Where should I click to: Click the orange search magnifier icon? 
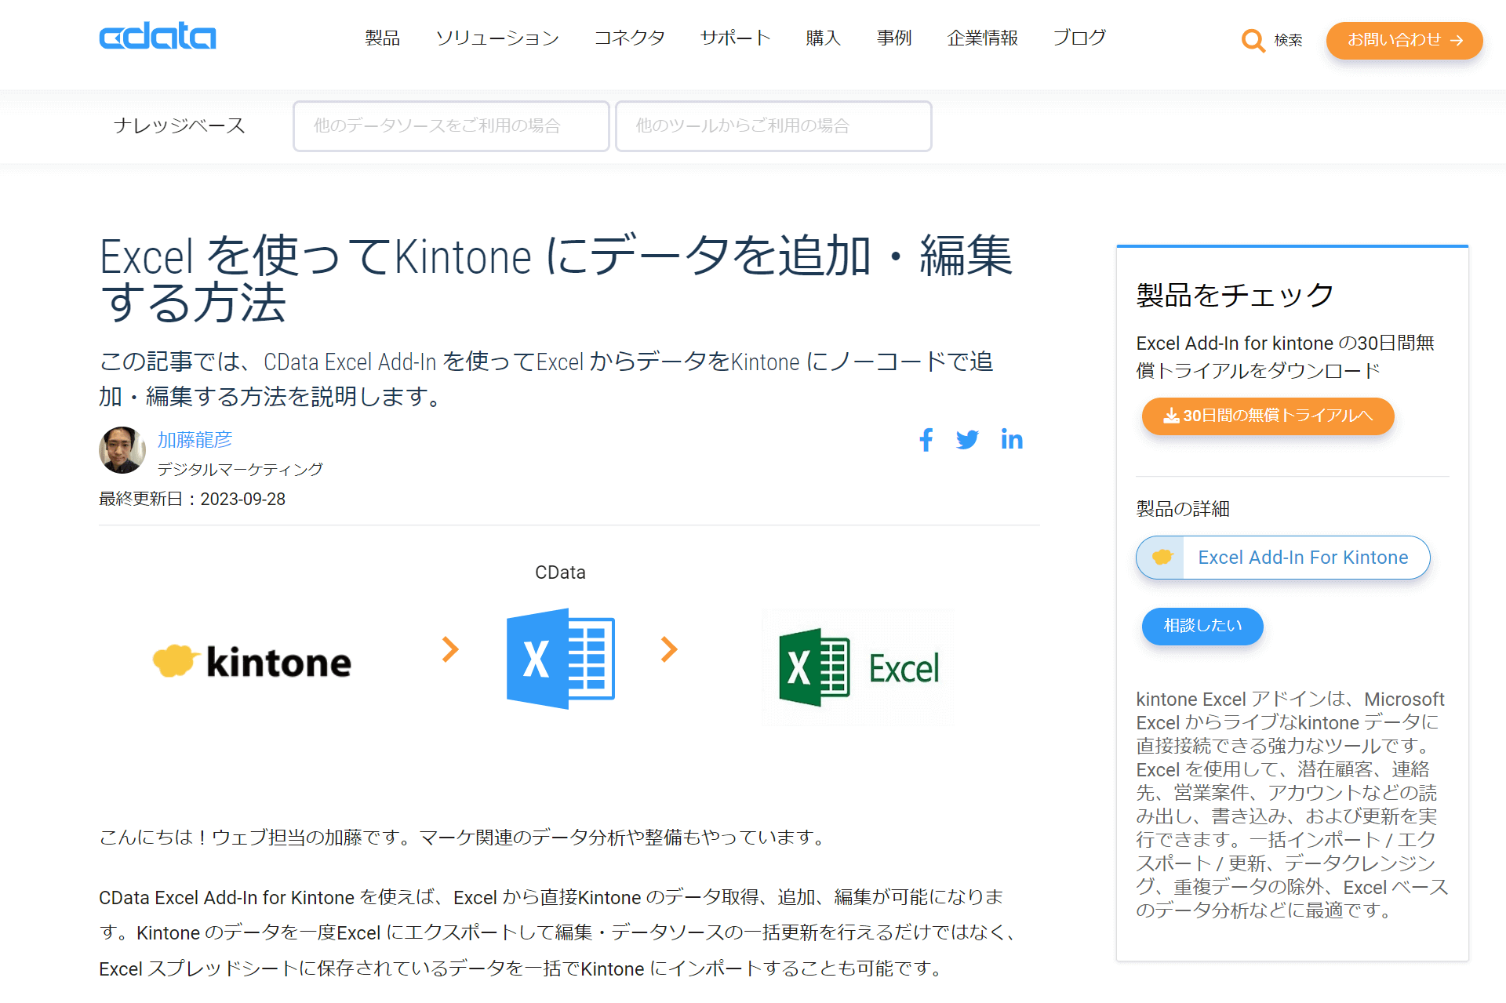point(1253,40)
